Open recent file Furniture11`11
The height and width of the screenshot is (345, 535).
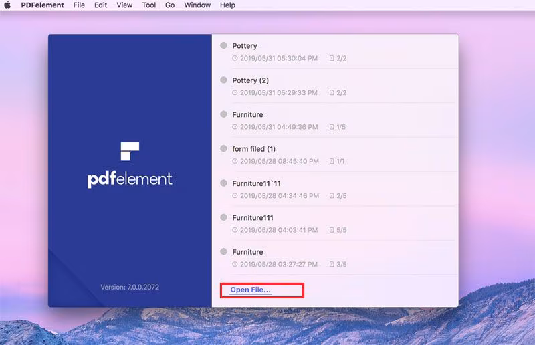335,189
